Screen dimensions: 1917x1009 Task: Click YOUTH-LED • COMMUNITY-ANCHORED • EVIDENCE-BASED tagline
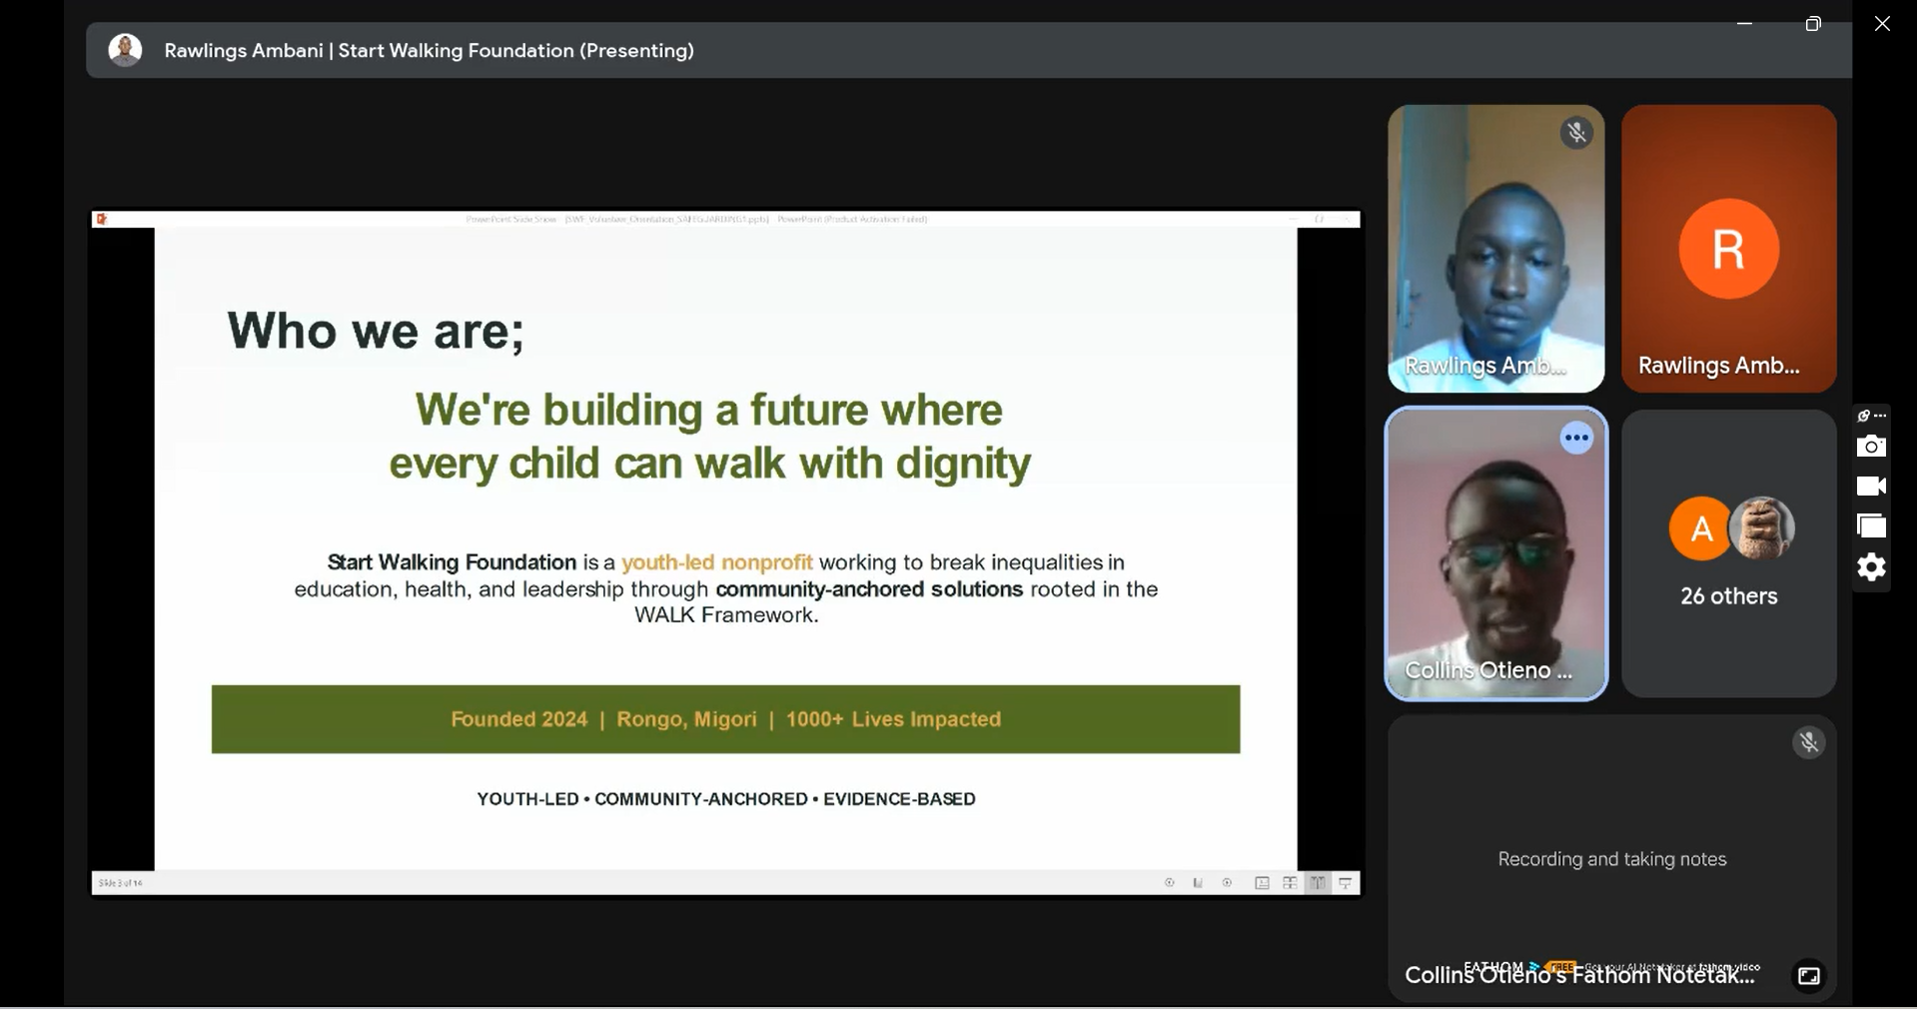(x=726, y=799)
